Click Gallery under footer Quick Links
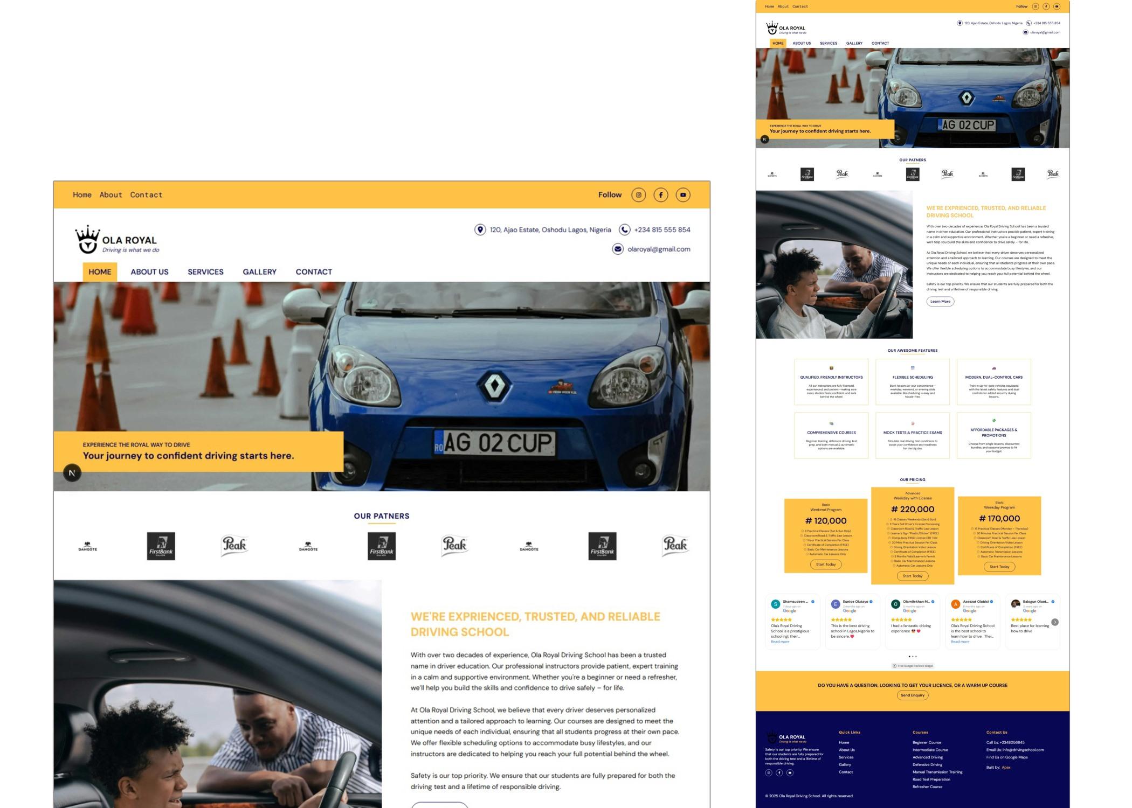Viewport: 1132px width, 808px height. [x=845, y=764]
